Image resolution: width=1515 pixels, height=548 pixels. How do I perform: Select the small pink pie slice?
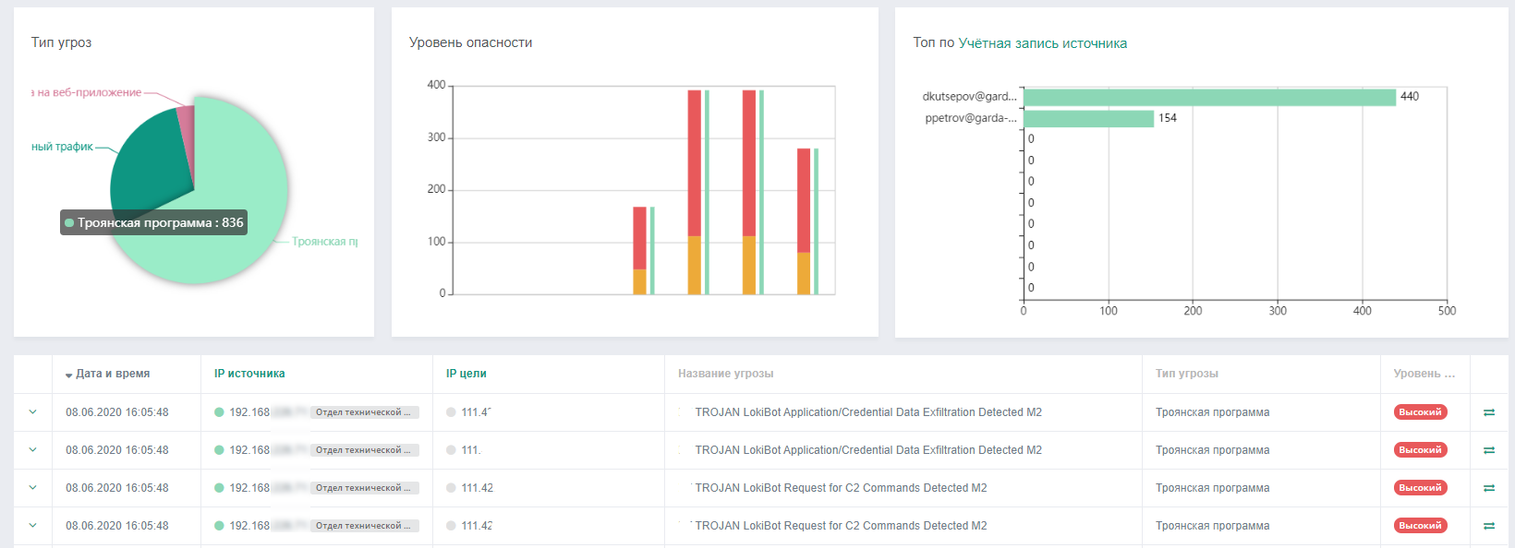[187, 134]
